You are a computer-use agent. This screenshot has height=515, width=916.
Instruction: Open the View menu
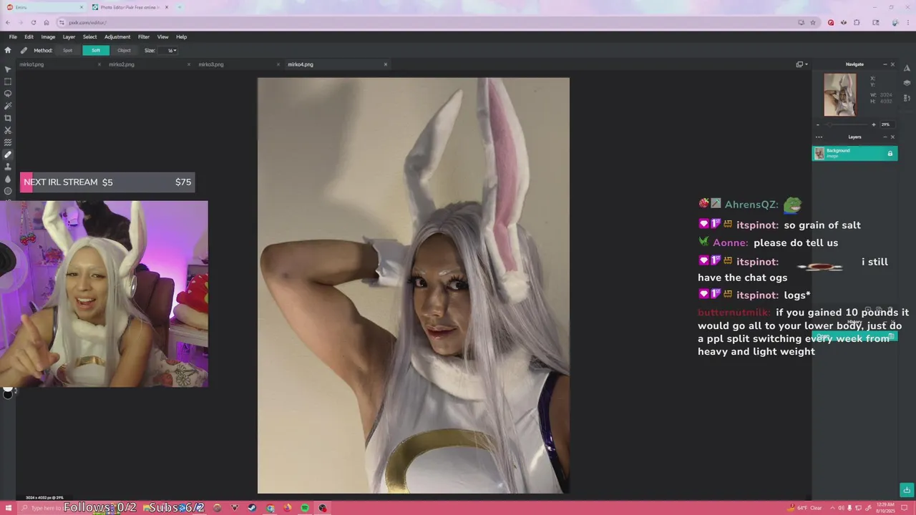click(163, 36)
